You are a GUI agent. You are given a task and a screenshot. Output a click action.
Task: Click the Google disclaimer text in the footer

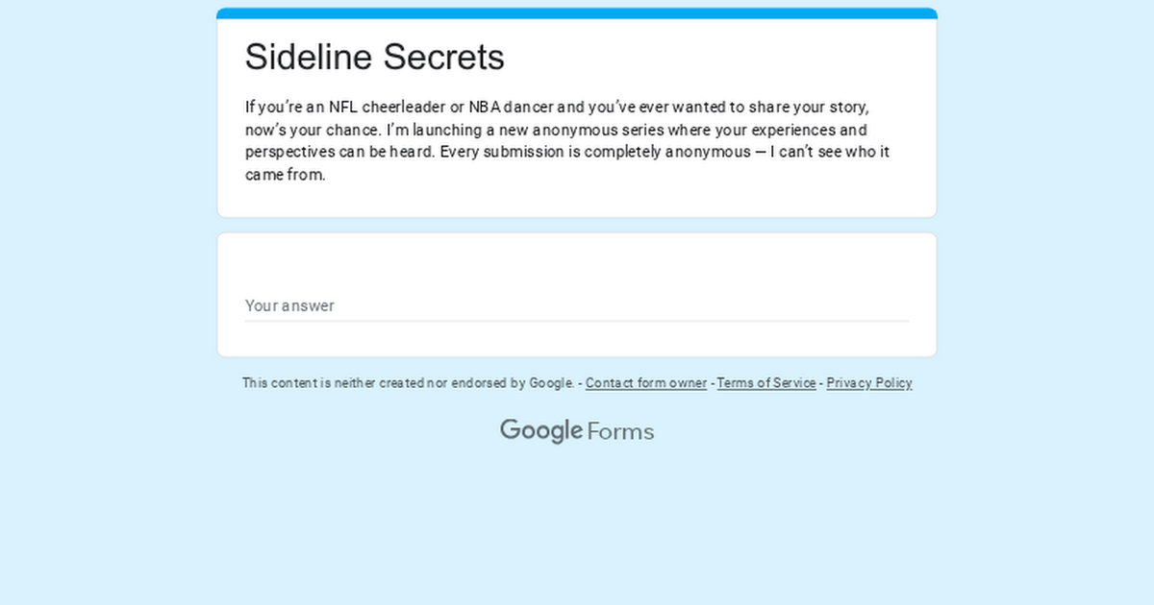tap(408, 382)
